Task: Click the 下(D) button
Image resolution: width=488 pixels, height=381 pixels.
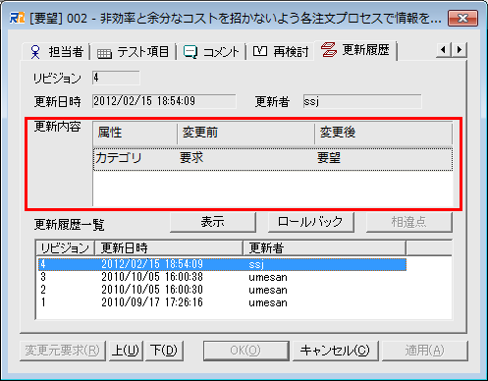Action: [164, 351]
